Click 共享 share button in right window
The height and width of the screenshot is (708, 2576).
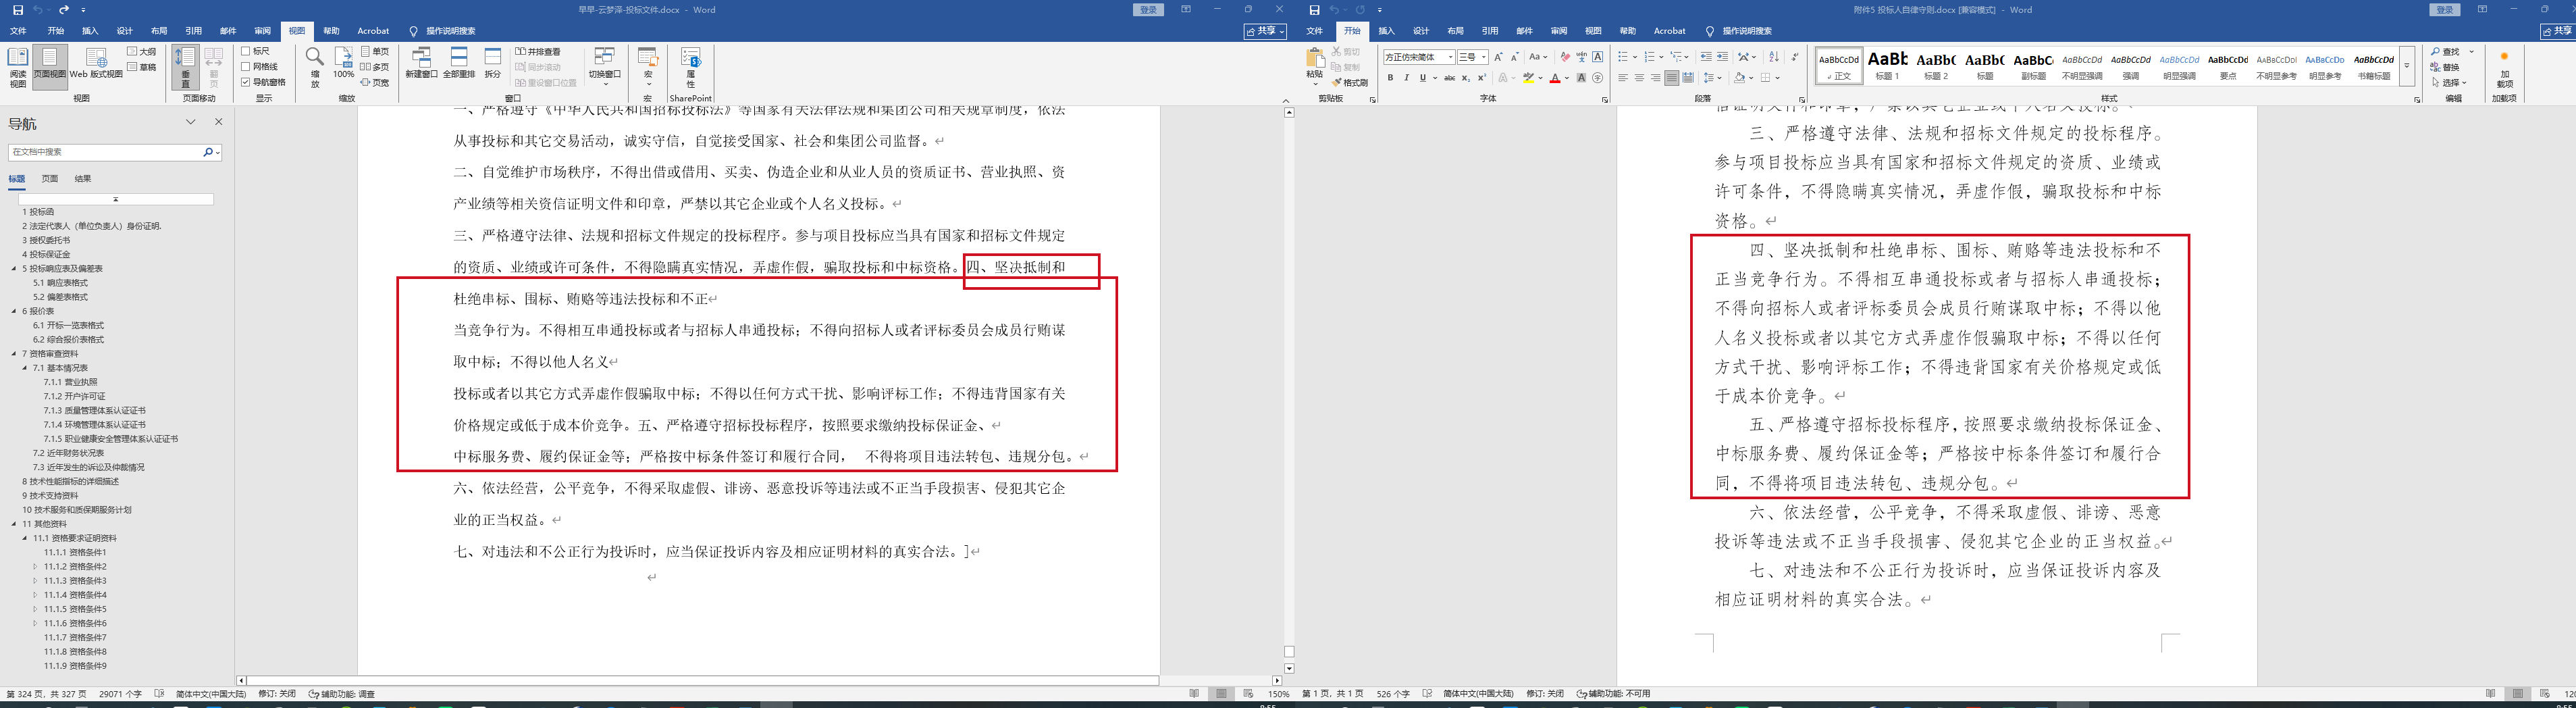[2557, 31]
